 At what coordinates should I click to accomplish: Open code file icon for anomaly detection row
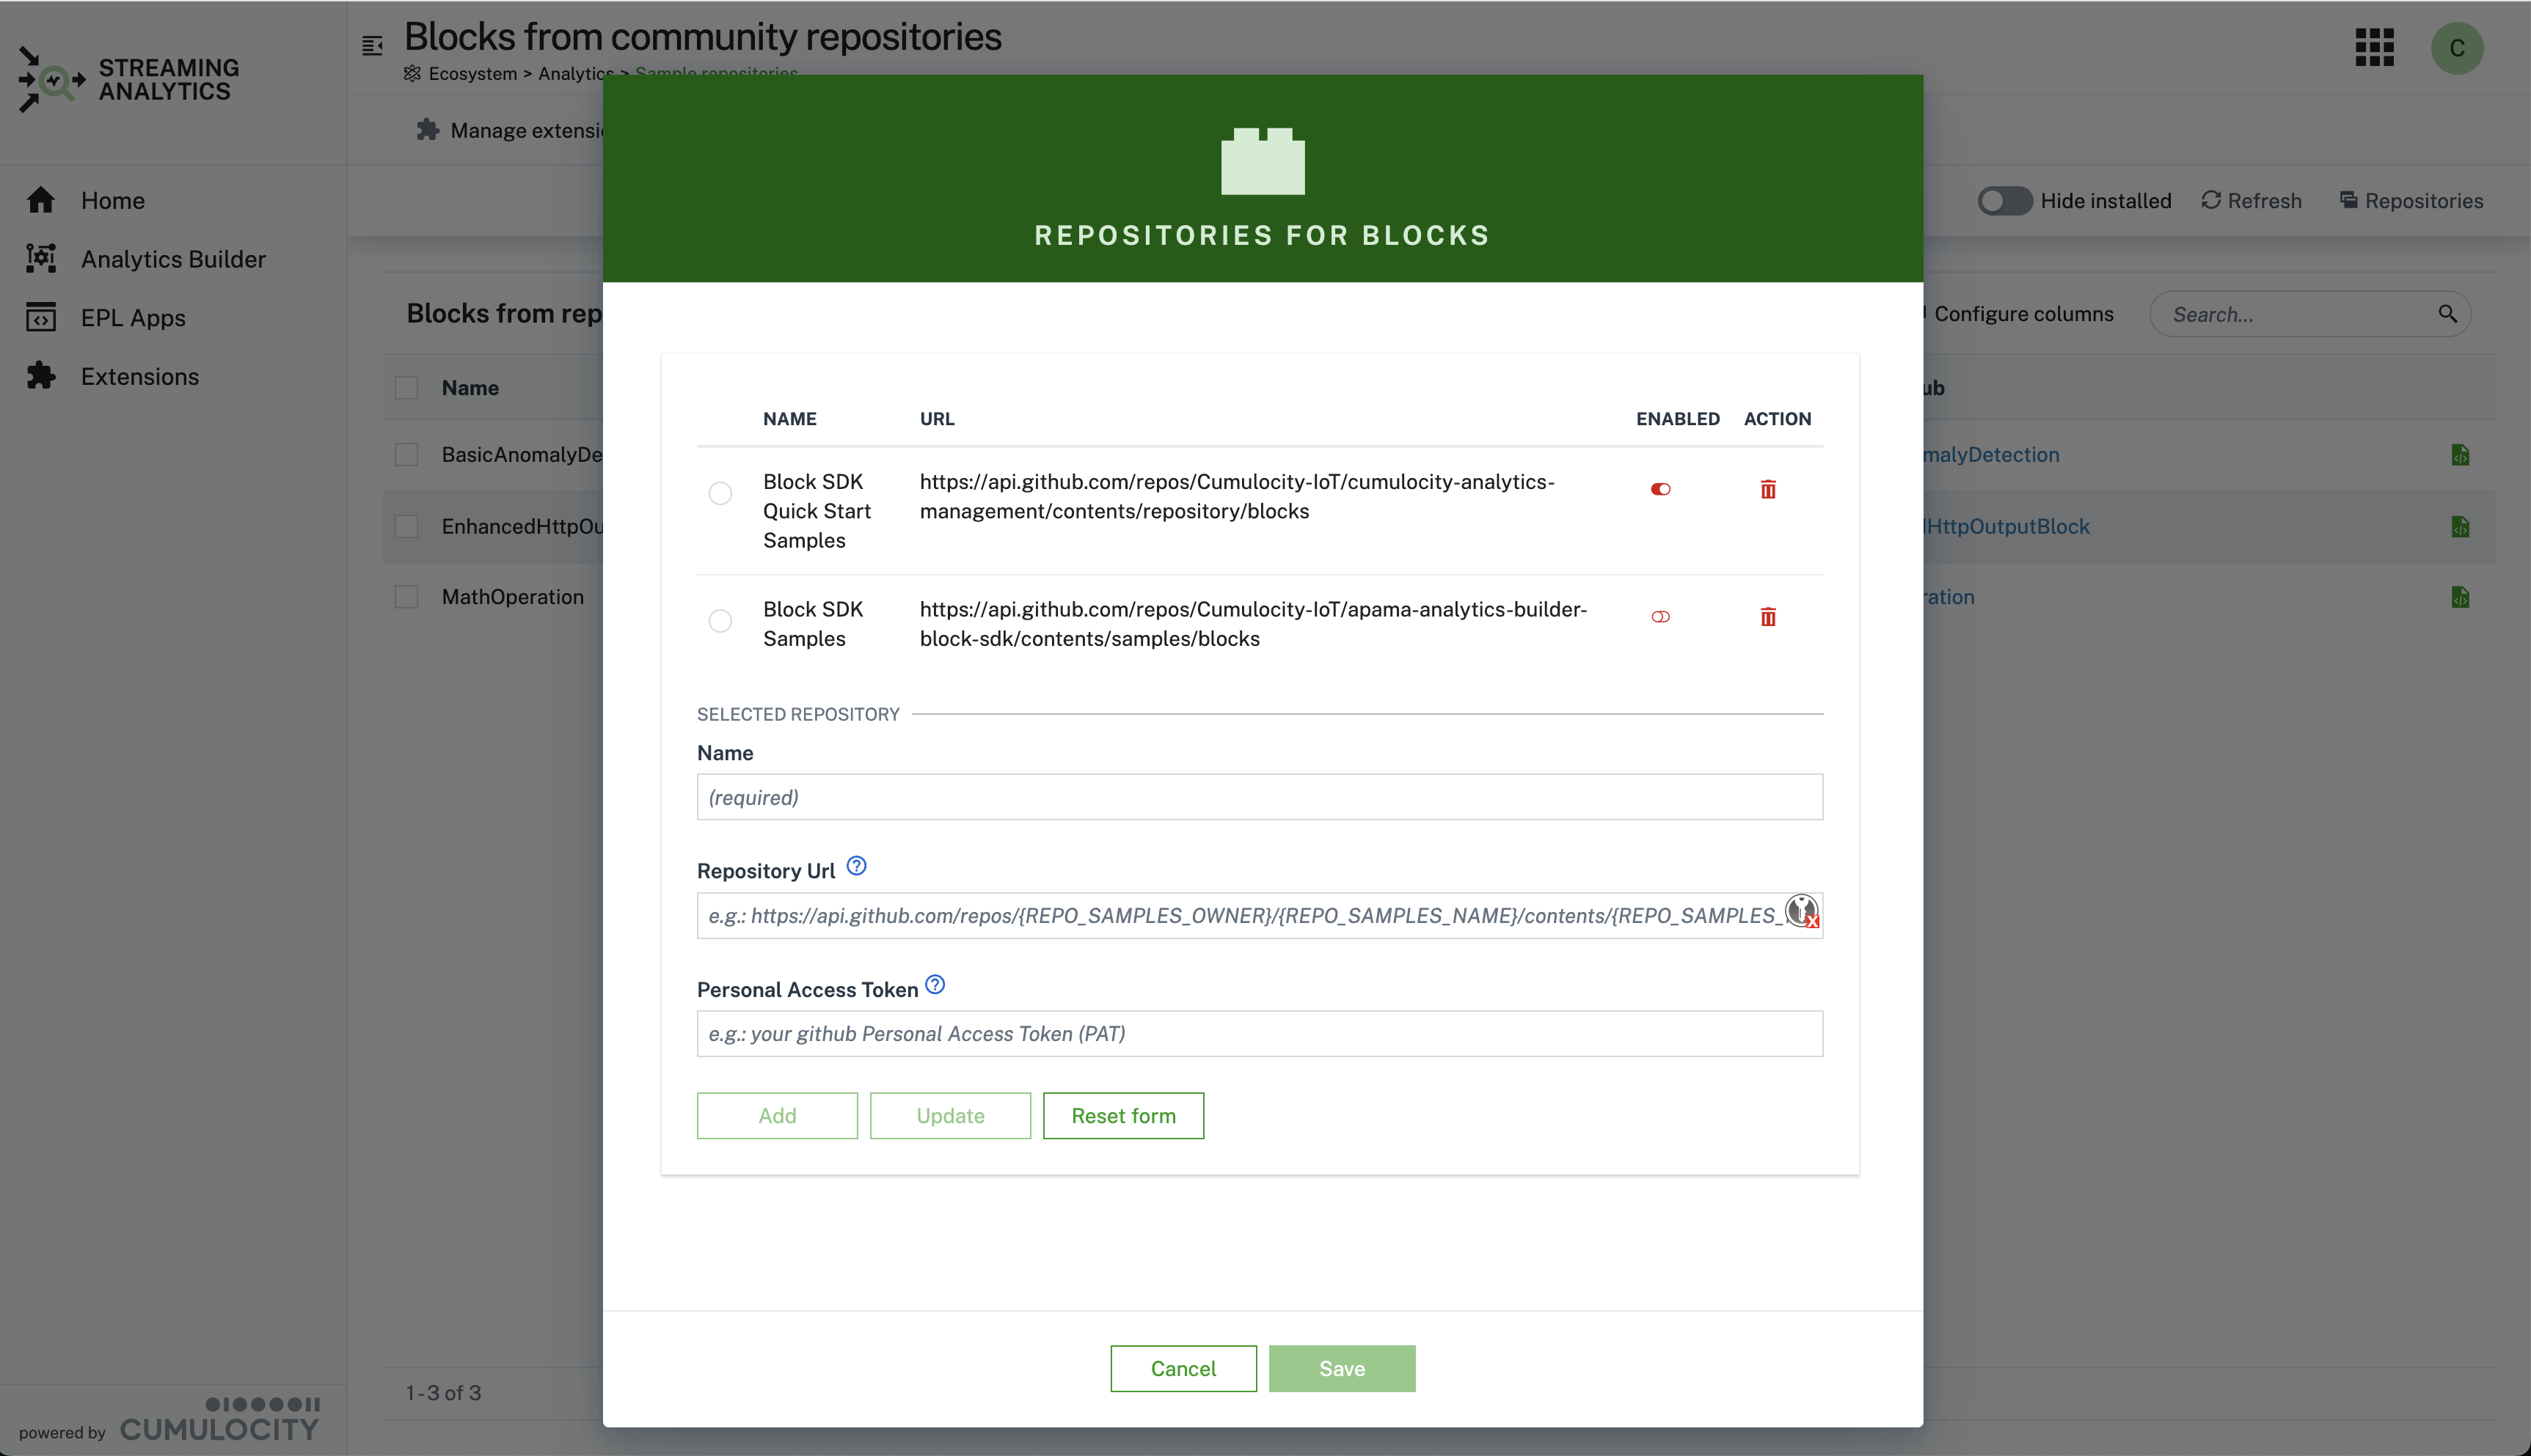click(2461, 455)
